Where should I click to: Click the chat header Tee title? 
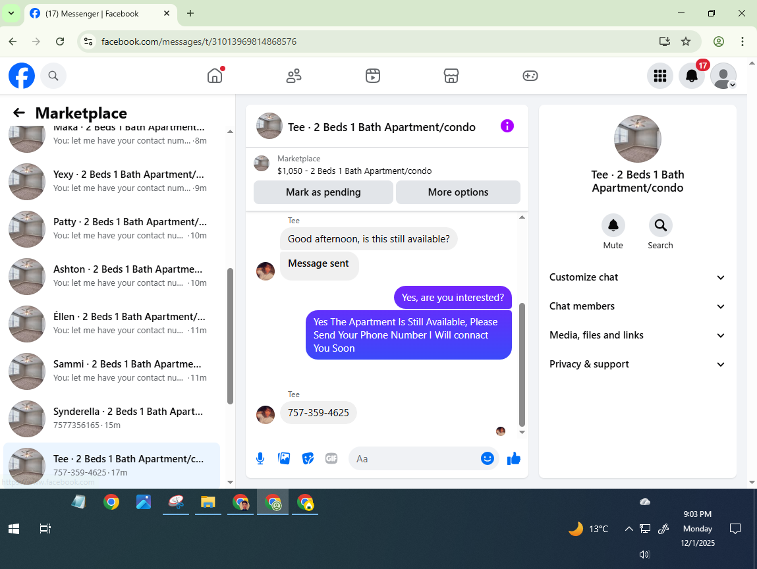point(381,127)
